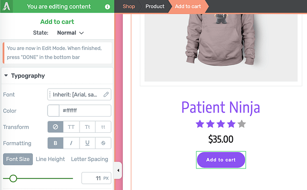
Task: Apply lowercase tt transform
Action: click(103, 127)
